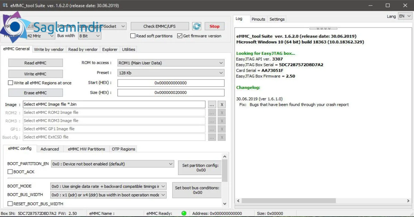Click the Read eMMC button
Image resolution: width=414 pixels, height=217 pixels.
click(x=35, y=63)
